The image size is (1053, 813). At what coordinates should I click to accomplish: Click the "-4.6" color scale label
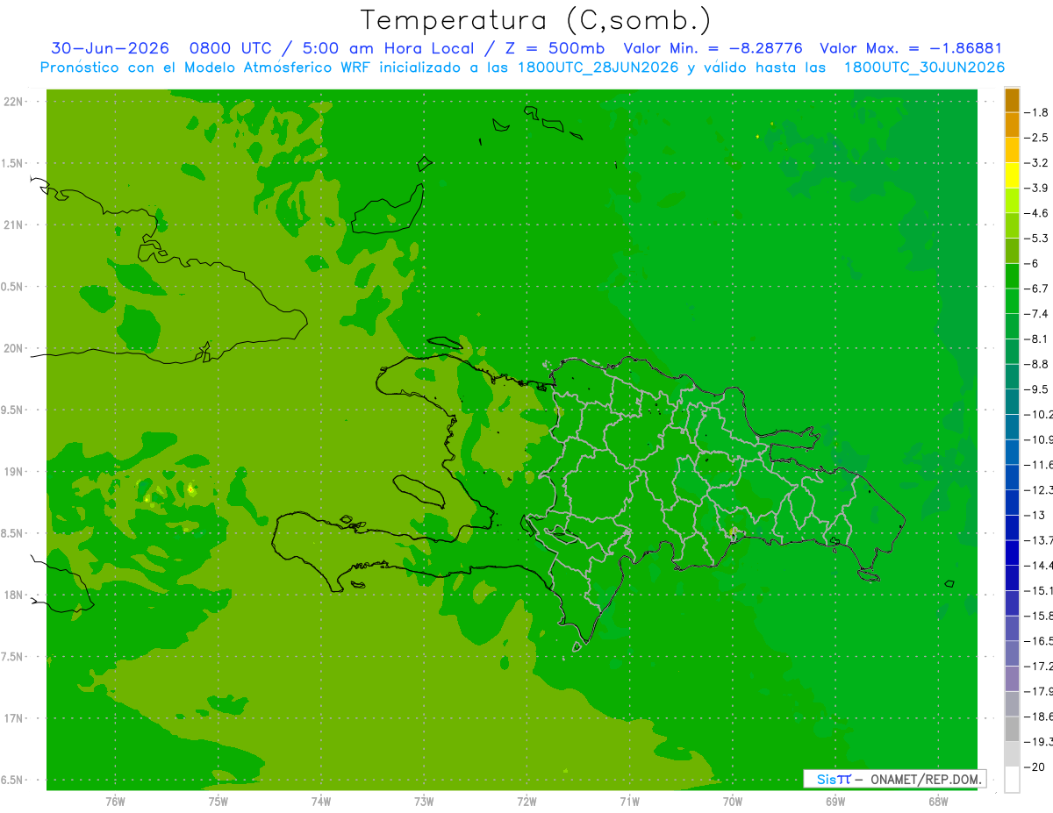(x=1036, y=213)
